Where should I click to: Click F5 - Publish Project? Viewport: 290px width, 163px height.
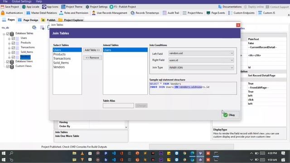(x=123, y=7)
